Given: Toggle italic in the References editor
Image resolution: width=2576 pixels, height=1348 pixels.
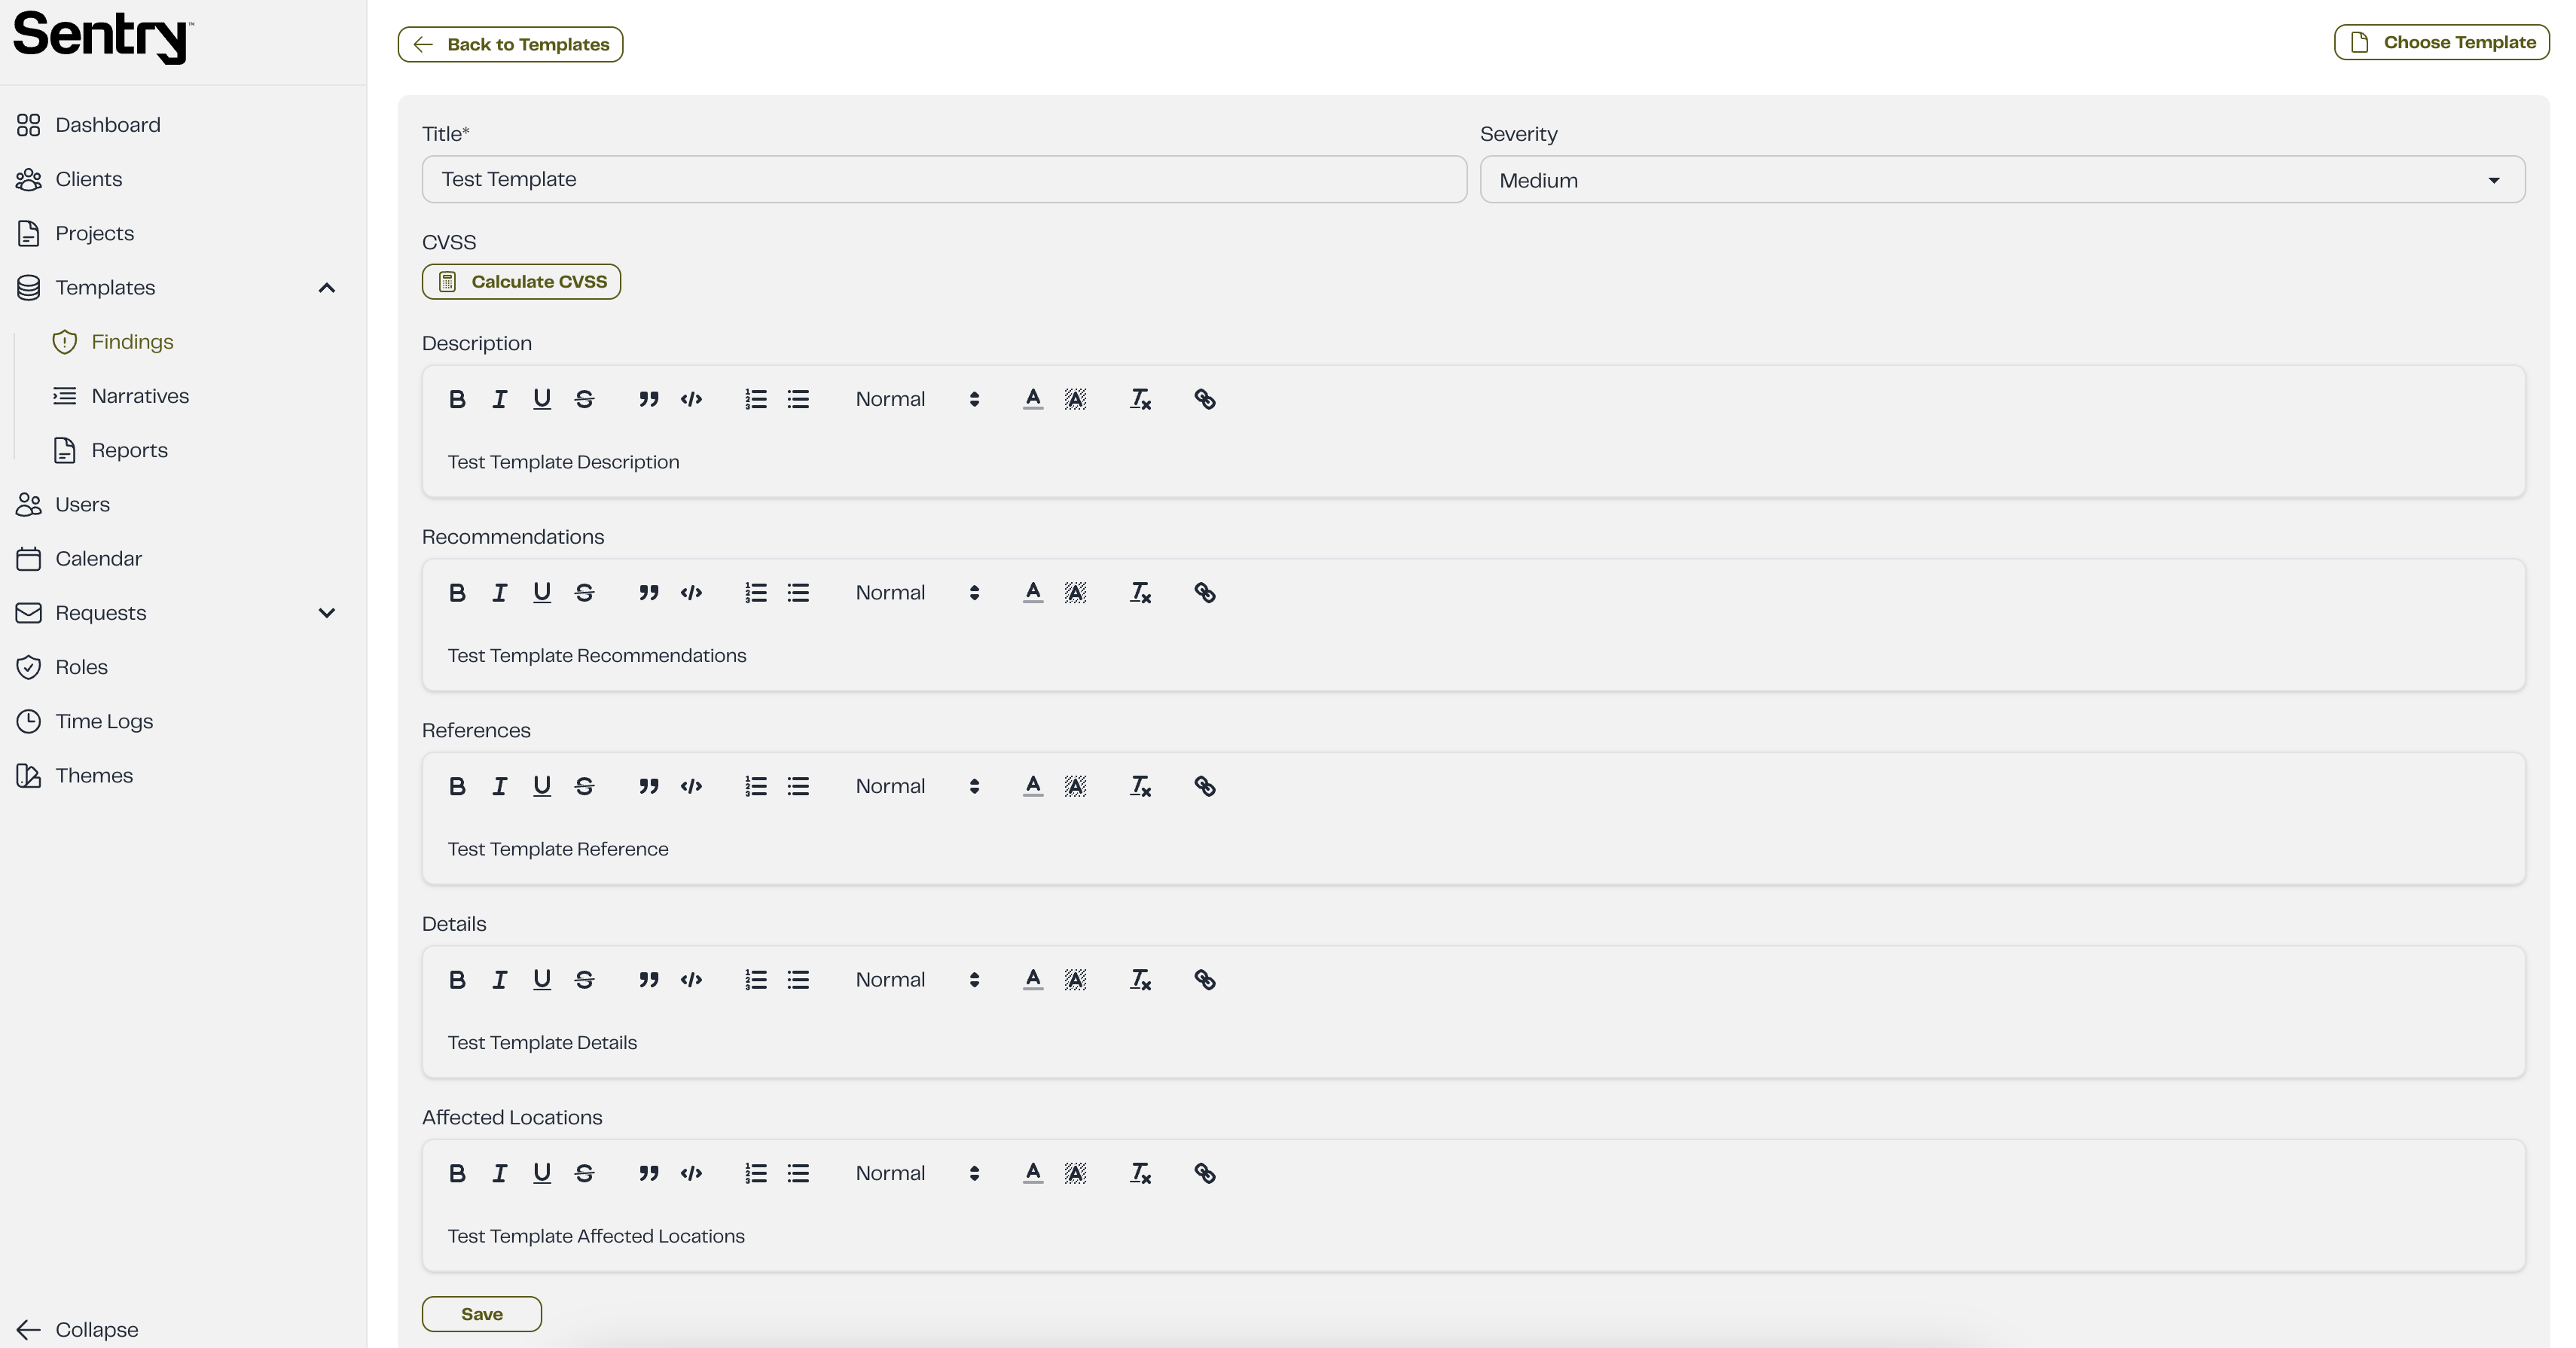Looking at the screenshot, I should click(499, 786).
